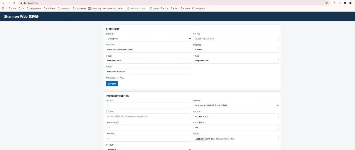The width and height of the screenshot is (355, 150).
Task: Click the site info icon before the address
Action: [21, 3]
